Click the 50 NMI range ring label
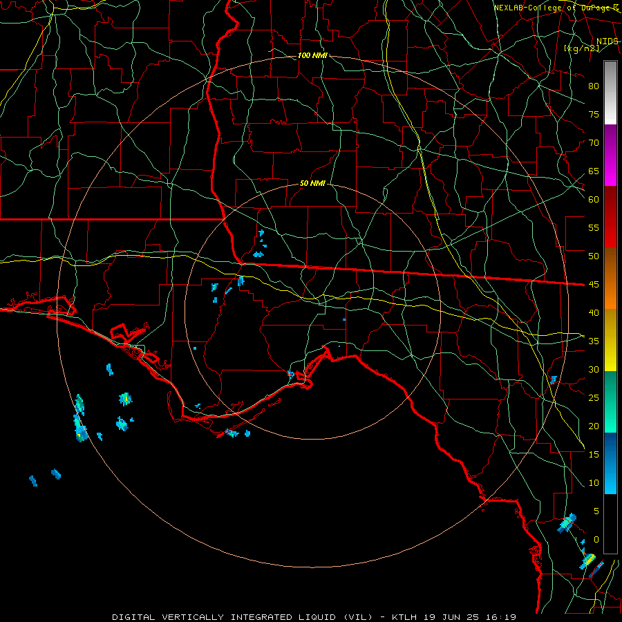Screen dimensions: 622x622 [312, 183]
